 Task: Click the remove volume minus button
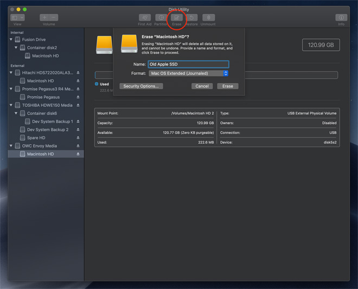[x=54, y=17]
